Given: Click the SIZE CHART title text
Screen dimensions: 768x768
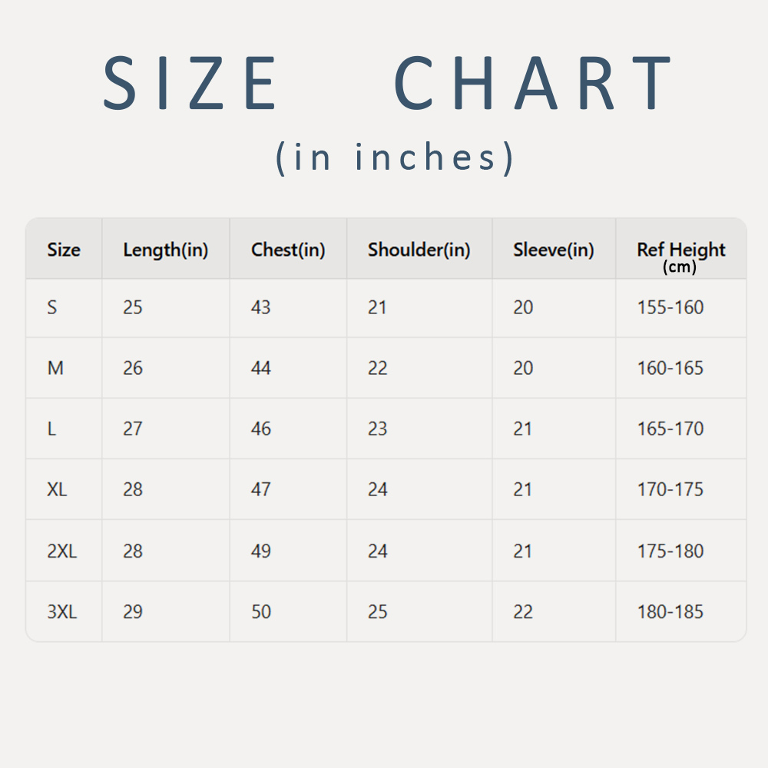Looking at the screenshot, I should tap(386, 82).
